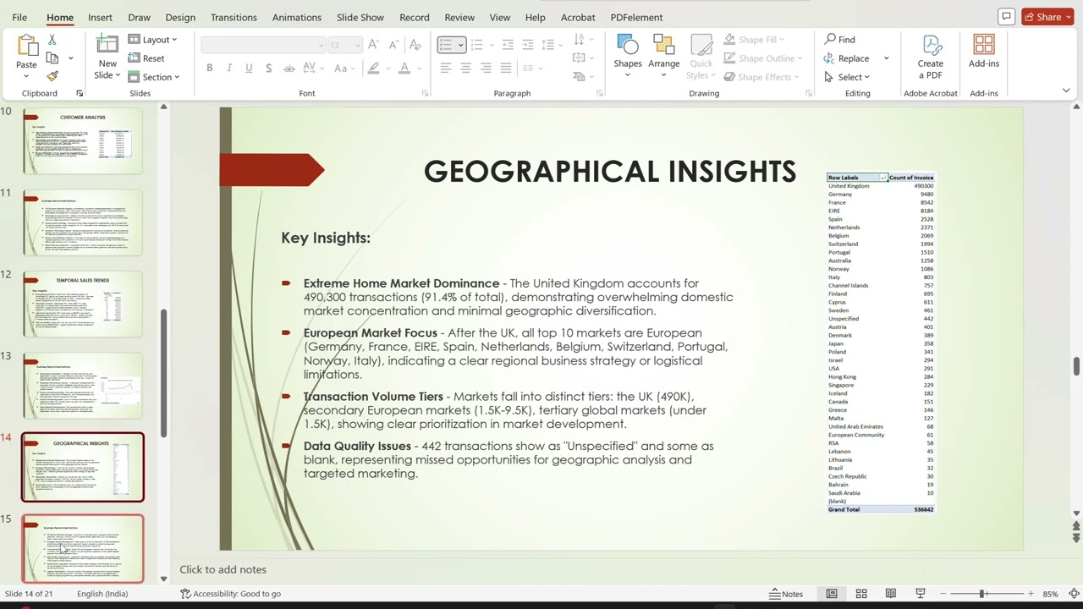1083x609 pixels.
Task: Toggle Strikethrough formatting
Action: [x=289, y=68]
